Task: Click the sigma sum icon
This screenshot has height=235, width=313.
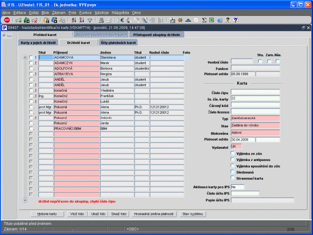Action: point(204,20)
